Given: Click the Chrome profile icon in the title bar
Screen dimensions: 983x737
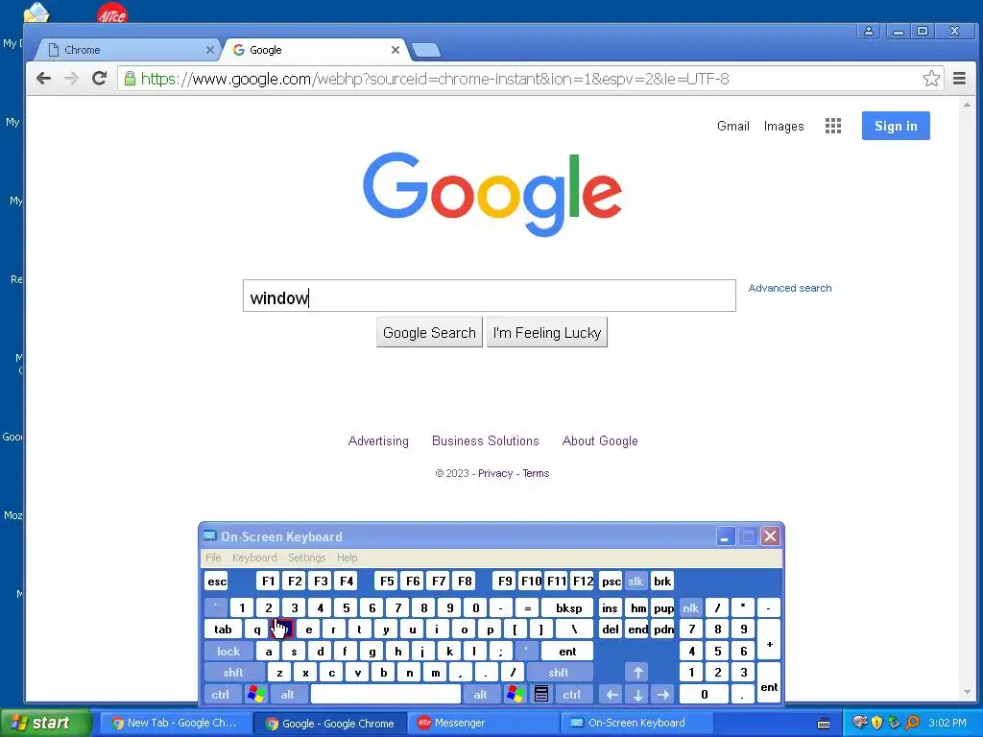Looking at the screenshot, I should click(x=868, y=31).
